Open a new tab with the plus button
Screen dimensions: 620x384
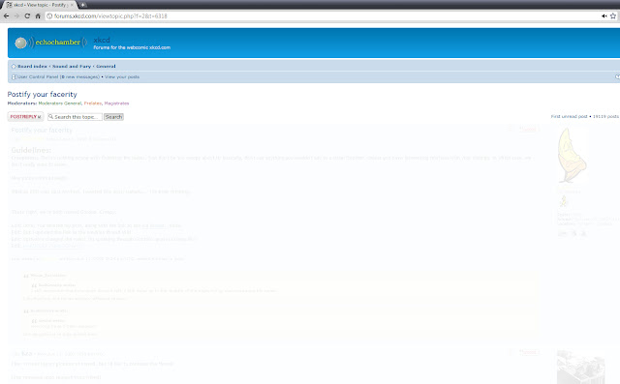coord(83,5)
